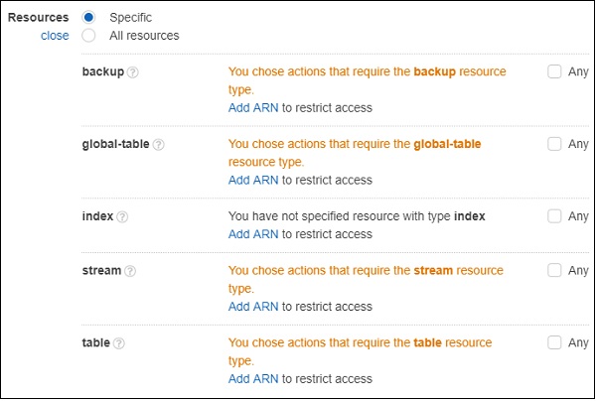Open Add ARN for index resource
The image size is (596, 401).
(252, 234)
